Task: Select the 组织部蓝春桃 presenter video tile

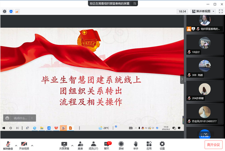Action: point(205,23)
